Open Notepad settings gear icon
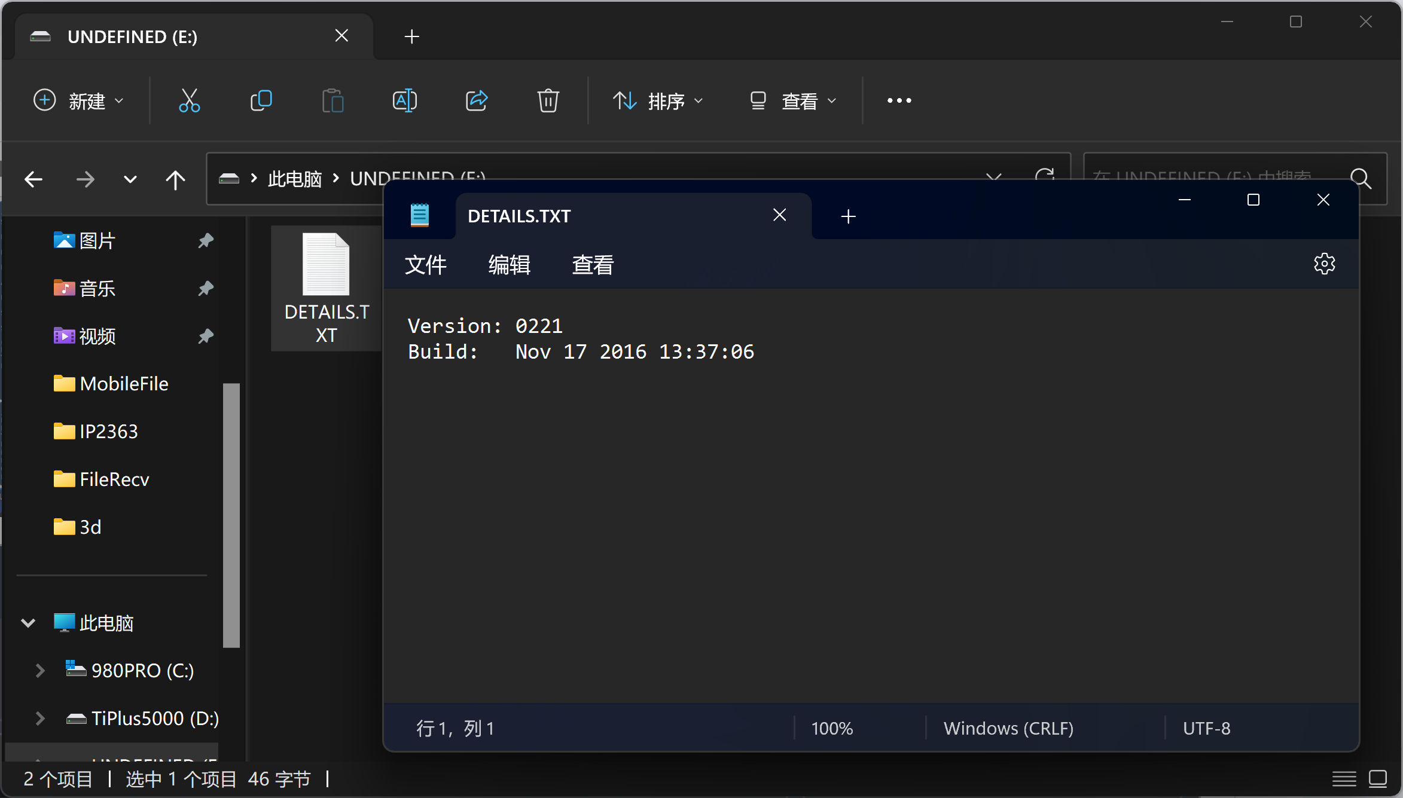The width and height of the screenshot is (1403, 798). 1325,264
